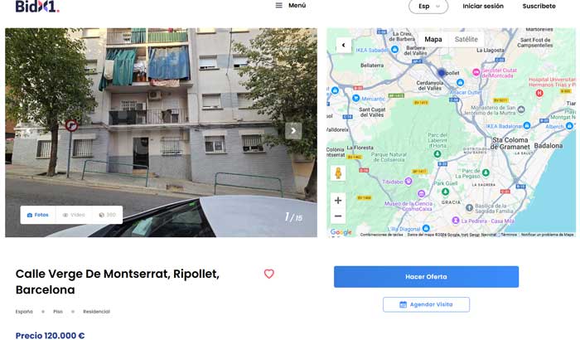Add property to favorites with heart icon
This screenshot has height=340, width=580.
pos(269,274)
